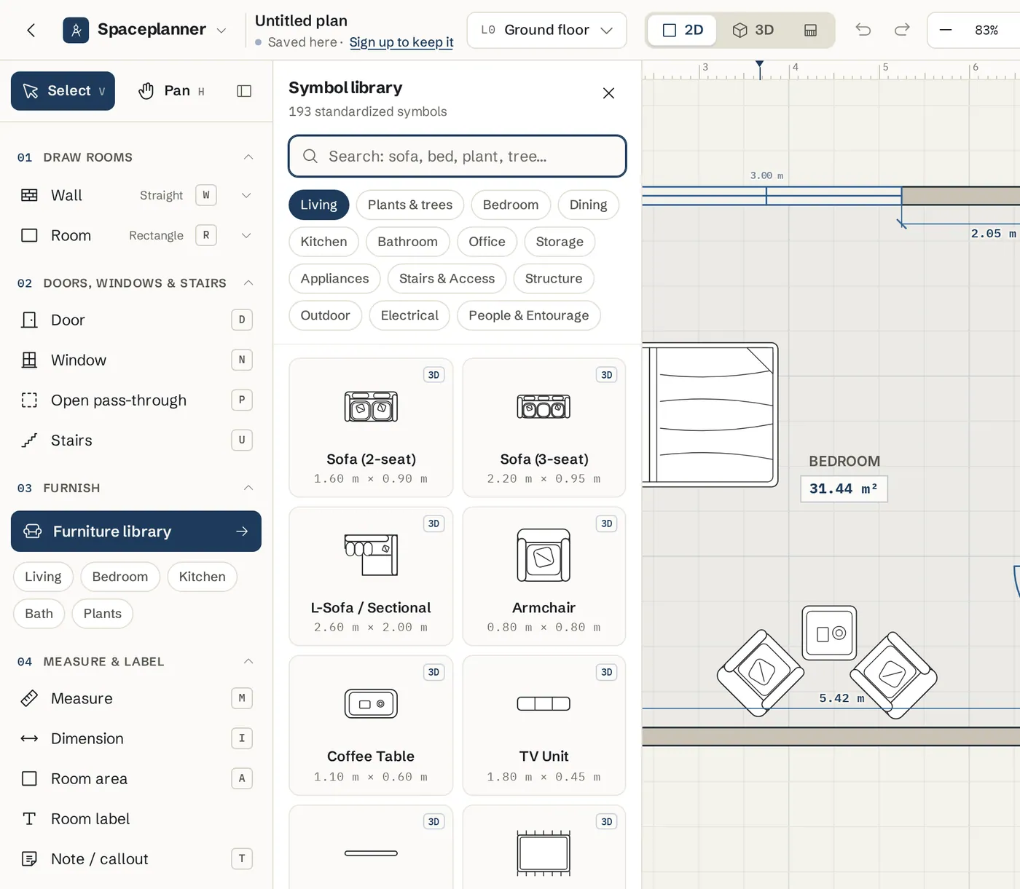
Task: Redo the last action
Action: click(902, 30)
